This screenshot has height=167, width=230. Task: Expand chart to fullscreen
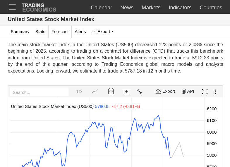click(x=205, y=92)
